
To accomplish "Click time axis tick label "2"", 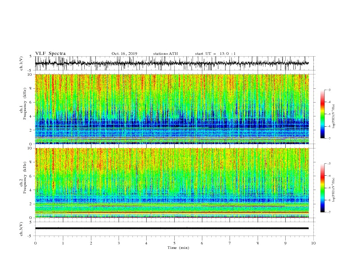I will tap(91, 243).
